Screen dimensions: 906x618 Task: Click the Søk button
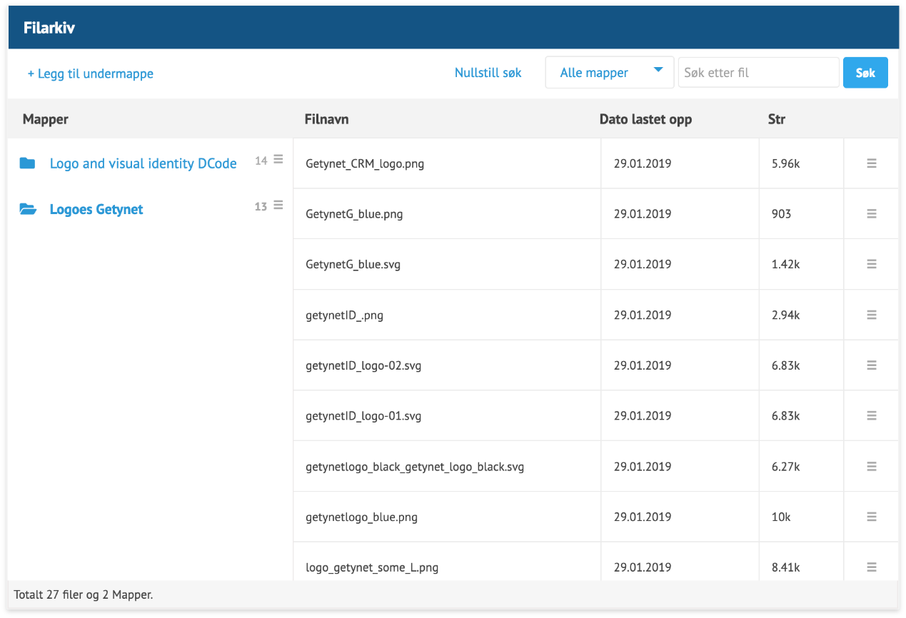pos(865,73)
